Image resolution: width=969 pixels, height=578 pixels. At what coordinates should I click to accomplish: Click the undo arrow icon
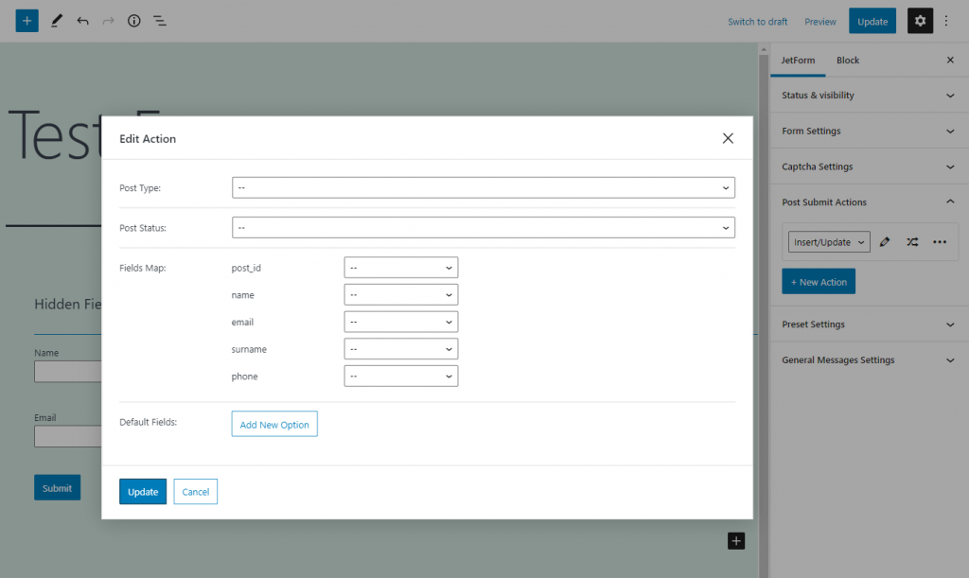82,21
